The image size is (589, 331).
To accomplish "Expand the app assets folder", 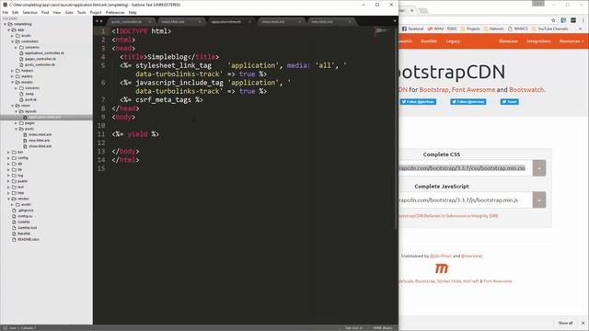I will tap(12, 36).
